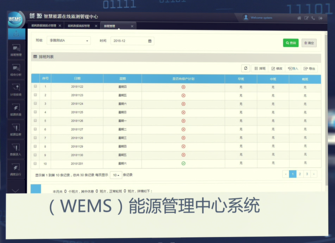This screenshot has height=243, width=335.
Task: Tick checkbox for row 5
Action: coord(35,121)
